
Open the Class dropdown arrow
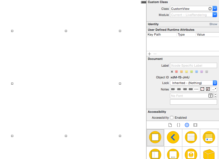[215, 9]
